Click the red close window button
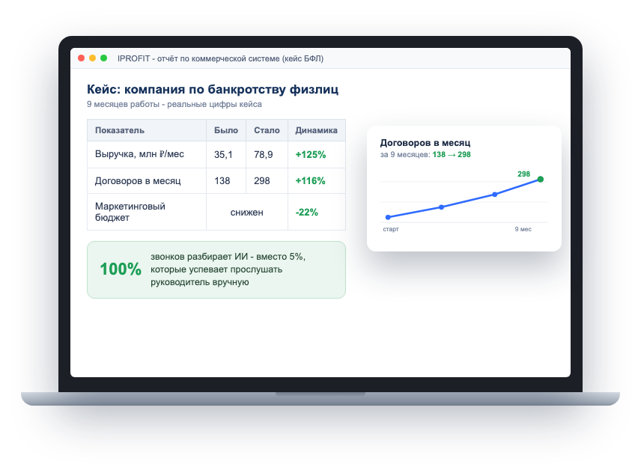The height and width of the screenshot is (473, 641). click(81, 58)
